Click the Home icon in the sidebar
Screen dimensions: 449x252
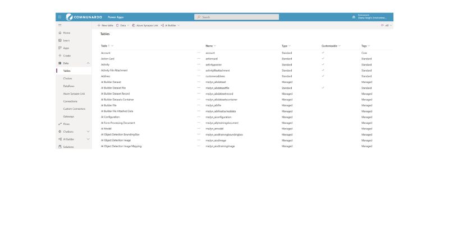tap(60, 33)
